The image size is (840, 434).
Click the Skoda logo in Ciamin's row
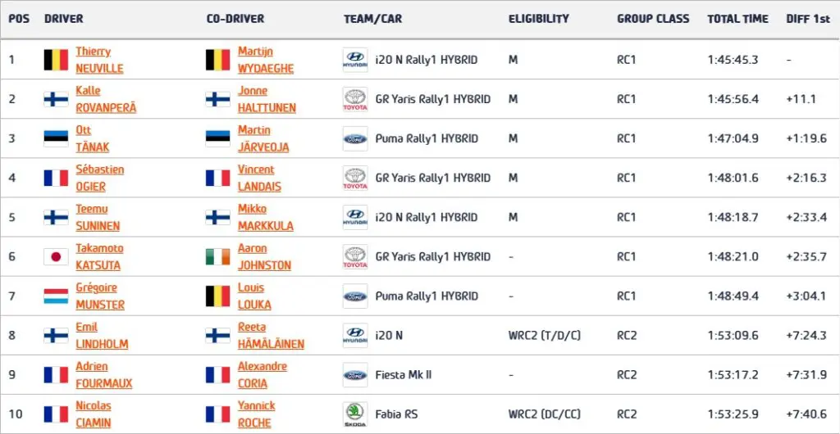coord(355,414)
